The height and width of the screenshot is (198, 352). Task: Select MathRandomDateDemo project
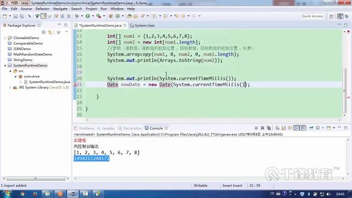[32, 54]
